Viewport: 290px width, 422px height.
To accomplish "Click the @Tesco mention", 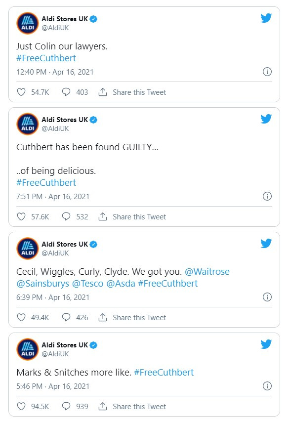I will click(88, 284).
